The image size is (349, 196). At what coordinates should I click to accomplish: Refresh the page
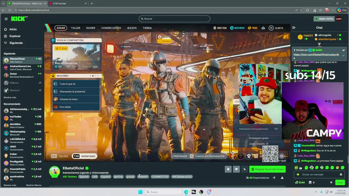click(x=10, y=10)
